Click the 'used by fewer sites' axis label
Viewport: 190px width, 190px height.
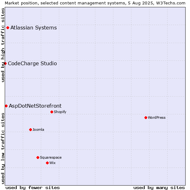click(x=33, y=188)
